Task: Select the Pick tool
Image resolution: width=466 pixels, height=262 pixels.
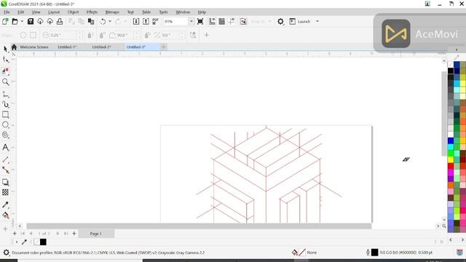Action: pos(5,49)
